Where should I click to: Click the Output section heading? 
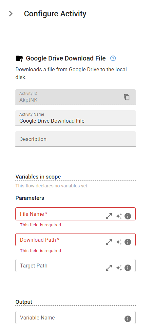click(x=24, y=302)
